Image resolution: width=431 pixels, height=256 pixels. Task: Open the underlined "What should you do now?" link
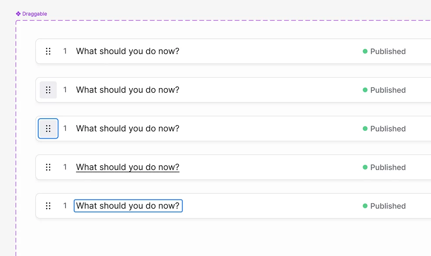(128, 167)
